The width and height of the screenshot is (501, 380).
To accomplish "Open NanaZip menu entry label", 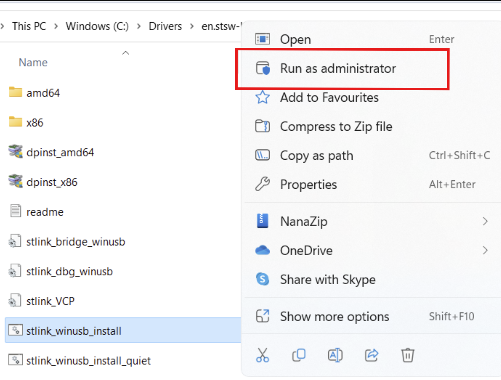I will [304, 222].
